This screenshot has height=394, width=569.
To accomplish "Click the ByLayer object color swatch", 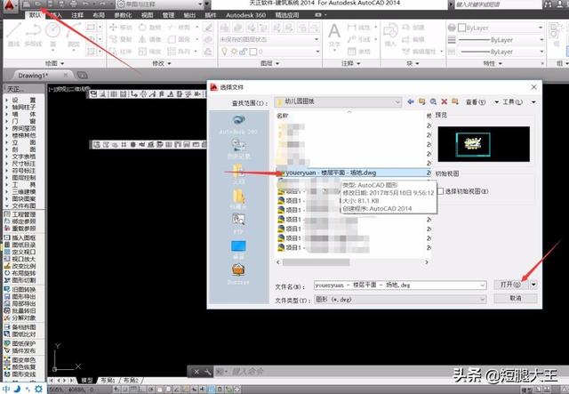I will click(462, 28).
